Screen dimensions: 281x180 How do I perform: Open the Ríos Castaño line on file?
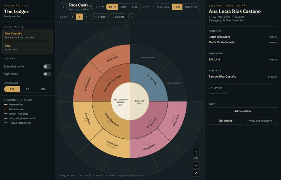click(27, 35)
